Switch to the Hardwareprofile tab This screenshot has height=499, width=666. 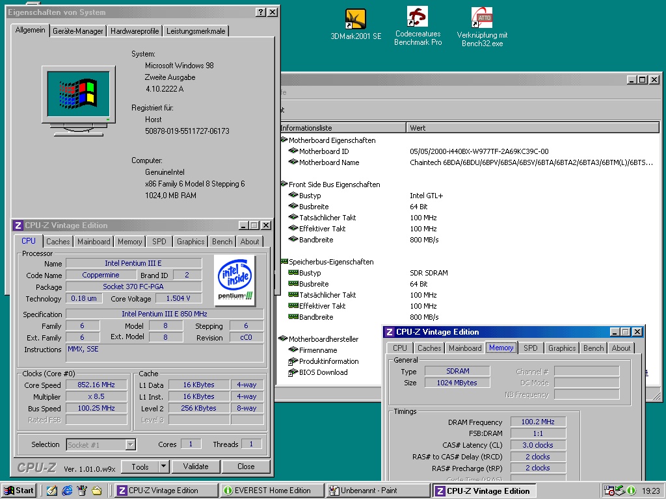tap(135, 31)
